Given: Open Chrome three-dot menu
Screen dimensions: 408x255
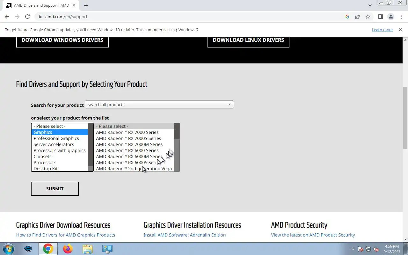Looking at the screenshot, I should [401, 17].
